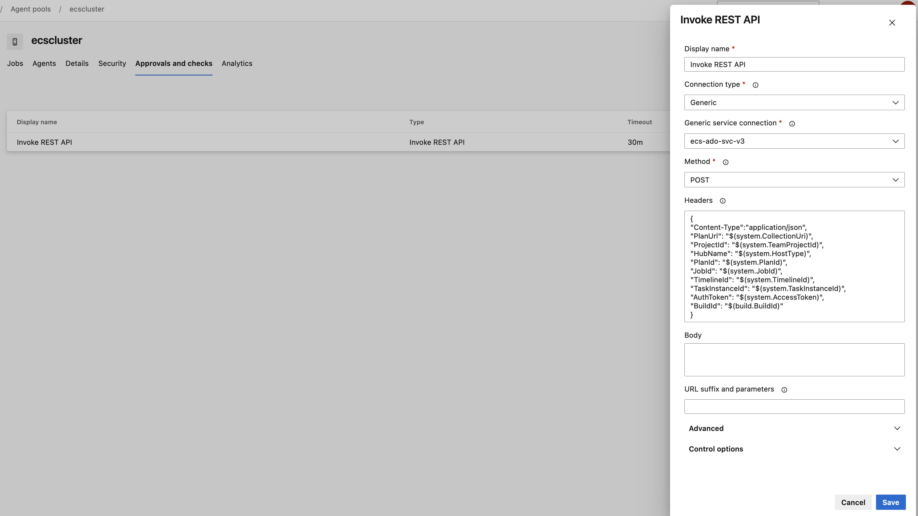Click the ecscluster agent pool icon

[x=15, y=41]
